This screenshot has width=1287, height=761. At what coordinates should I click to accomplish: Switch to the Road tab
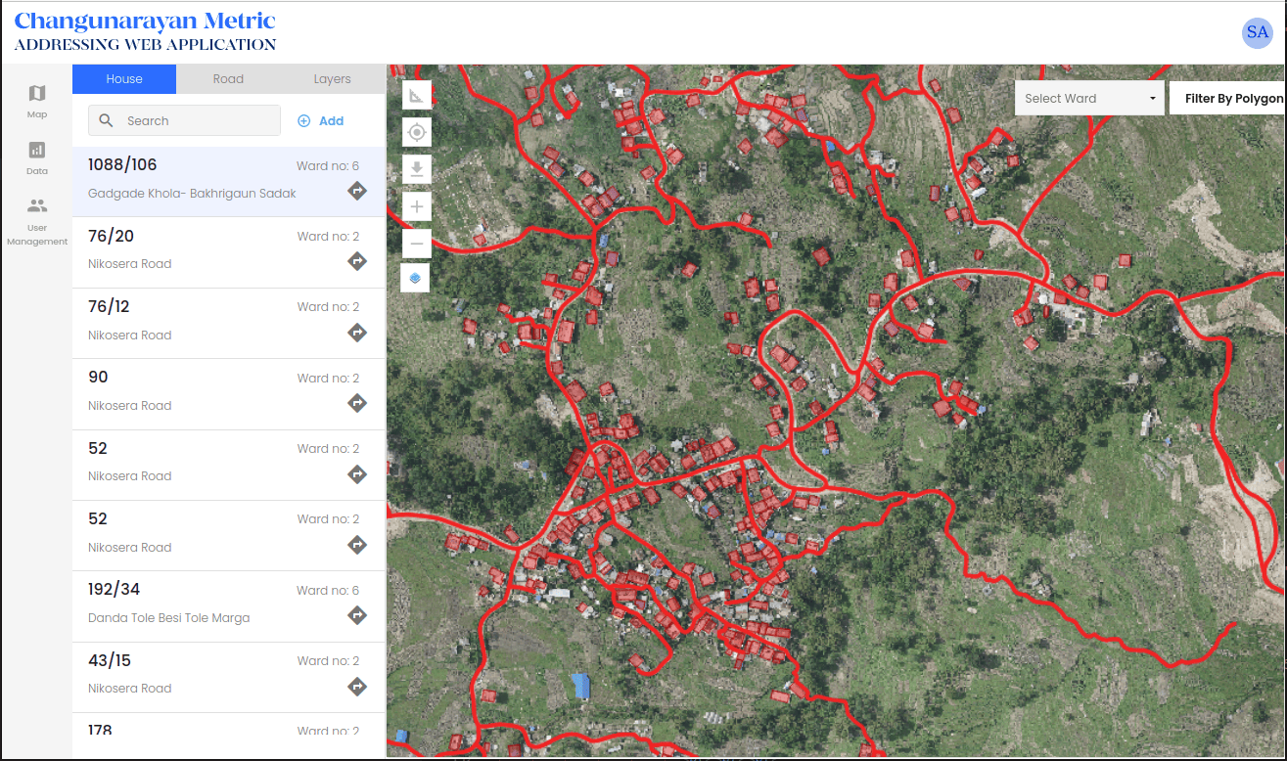(x=228, y=79)
